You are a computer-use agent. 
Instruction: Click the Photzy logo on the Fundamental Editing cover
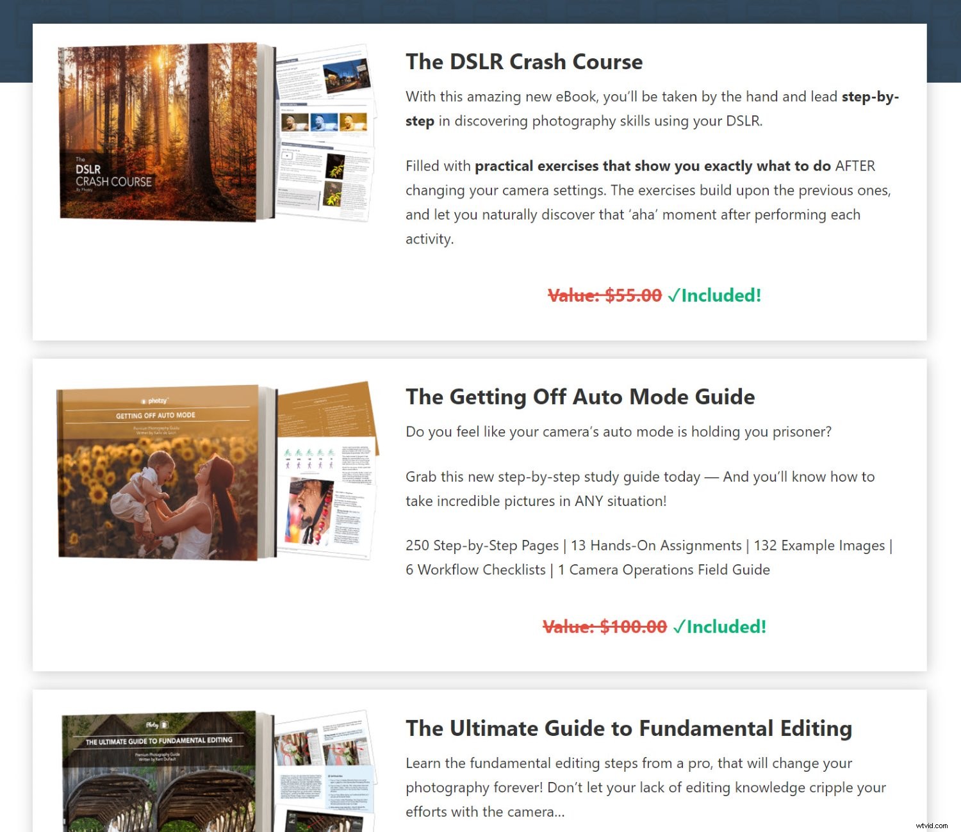tap(157, 725)
